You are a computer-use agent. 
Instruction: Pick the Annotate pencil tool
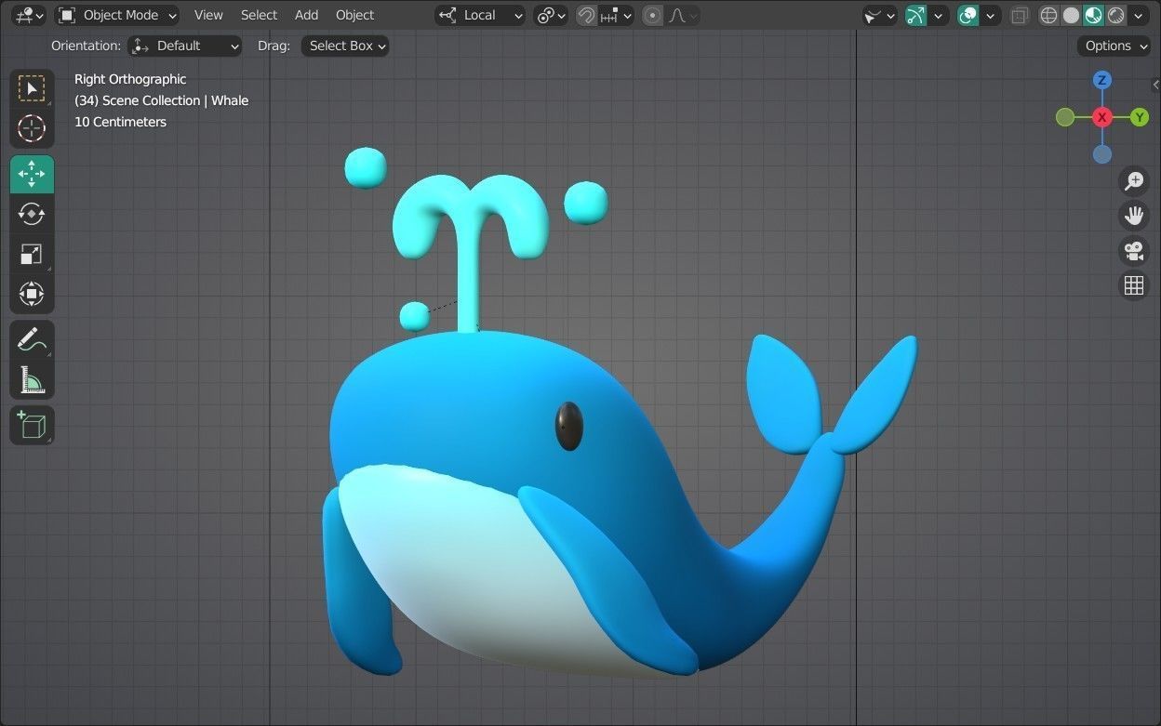coord(32,339)
